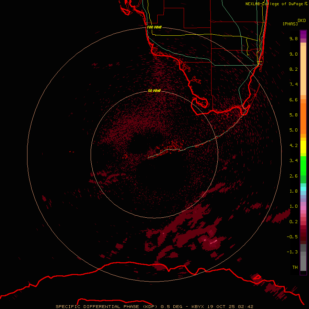The width and height of the screenshot is (309, 309).
Task: Click the 5.0 legend value
Action: click(294, 130)
